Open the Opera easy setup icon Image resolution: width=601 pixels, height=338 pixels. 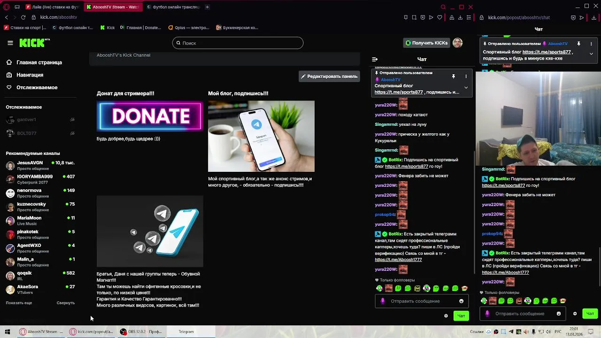(x=469, y=17)
